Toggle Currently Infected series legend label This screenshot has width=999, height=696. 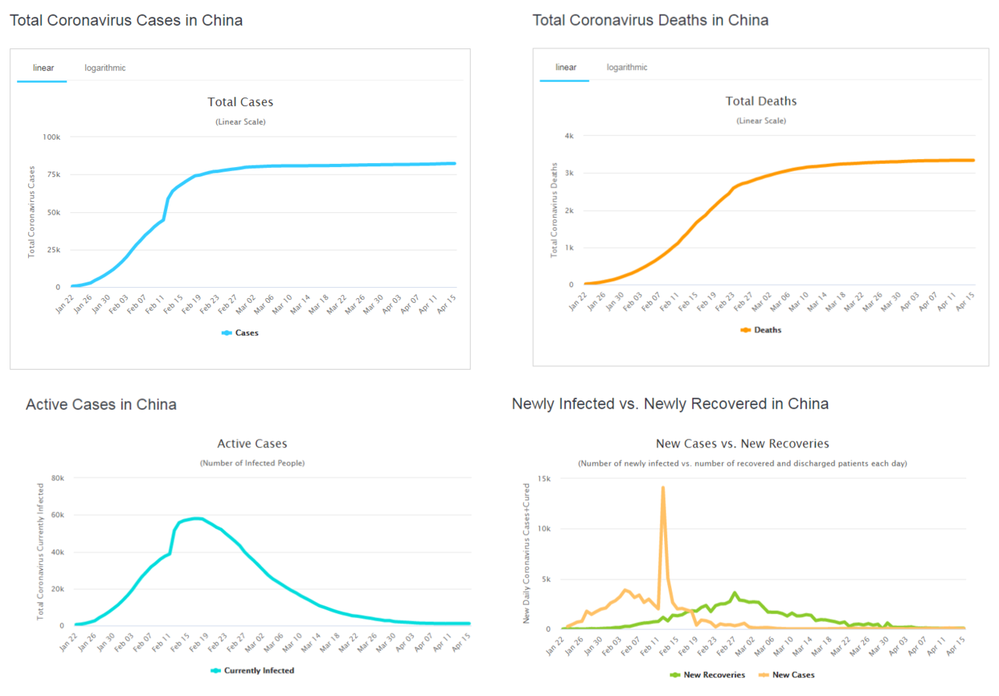tap(258, 670)
